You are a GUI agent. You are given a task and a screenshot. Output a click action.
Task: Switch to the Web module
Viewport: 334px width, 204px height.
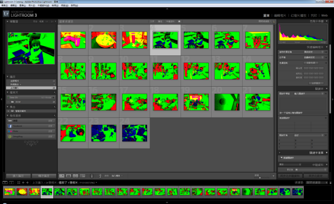click(x=324, y=15)
